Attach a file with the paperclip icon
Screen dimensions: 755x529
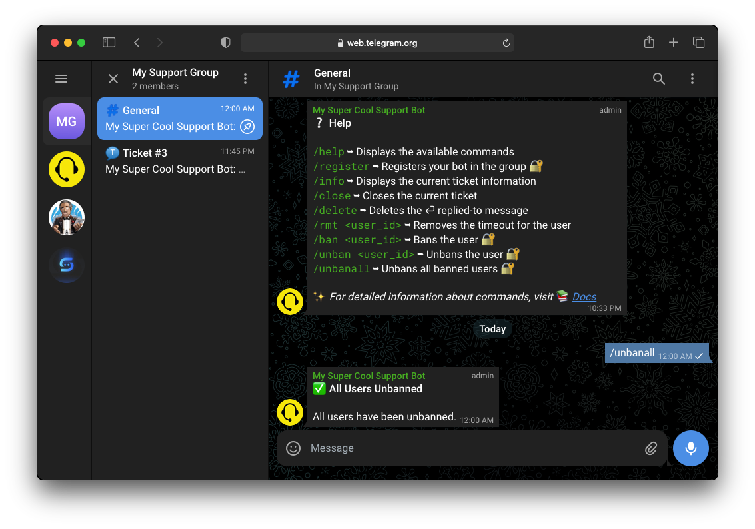(x=651, y=448)
